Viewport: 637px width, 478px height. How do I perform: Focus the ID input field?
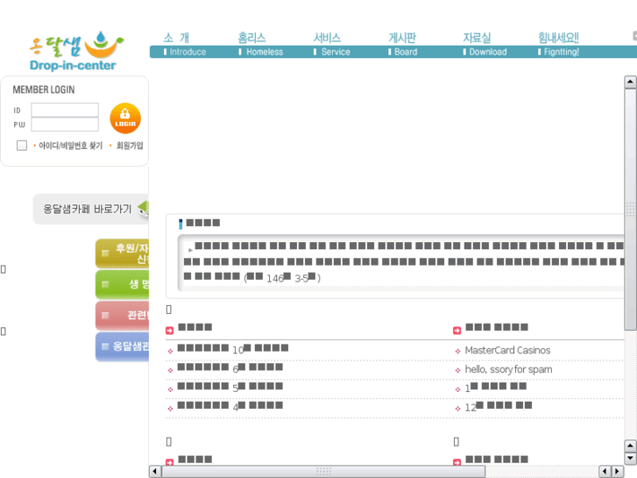pyautogui.click(x=65, y=110)
